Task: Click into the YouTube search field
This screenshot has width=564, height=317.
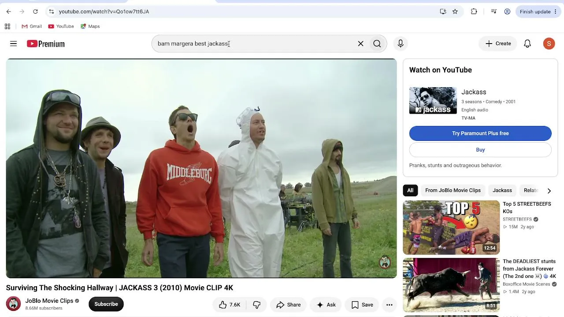Action: [256, 44]
